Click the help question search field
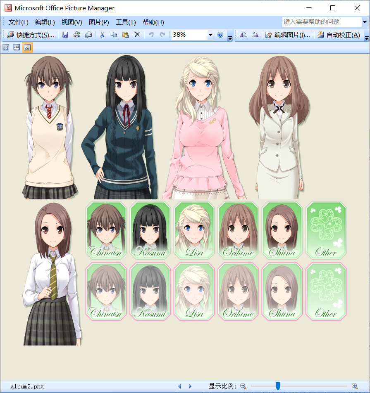Screen dimensions: 370x393 click(322, 22)
